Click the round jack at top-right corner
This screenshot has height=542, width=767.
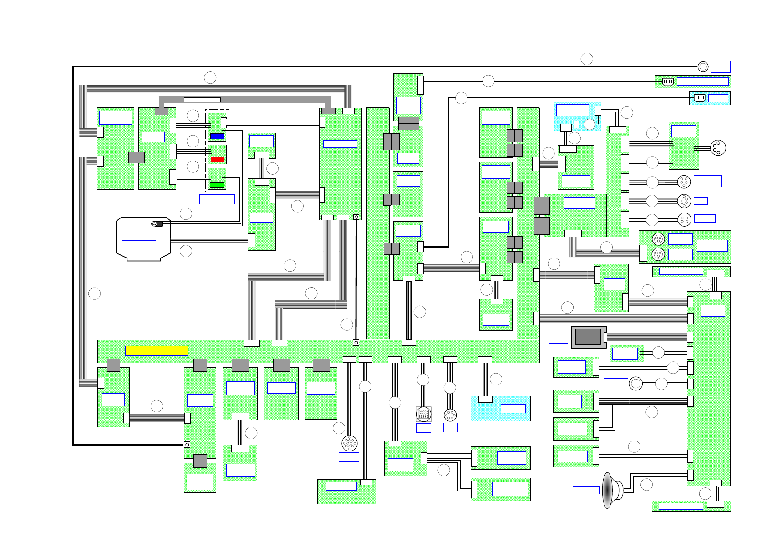(x=703, y=67)
